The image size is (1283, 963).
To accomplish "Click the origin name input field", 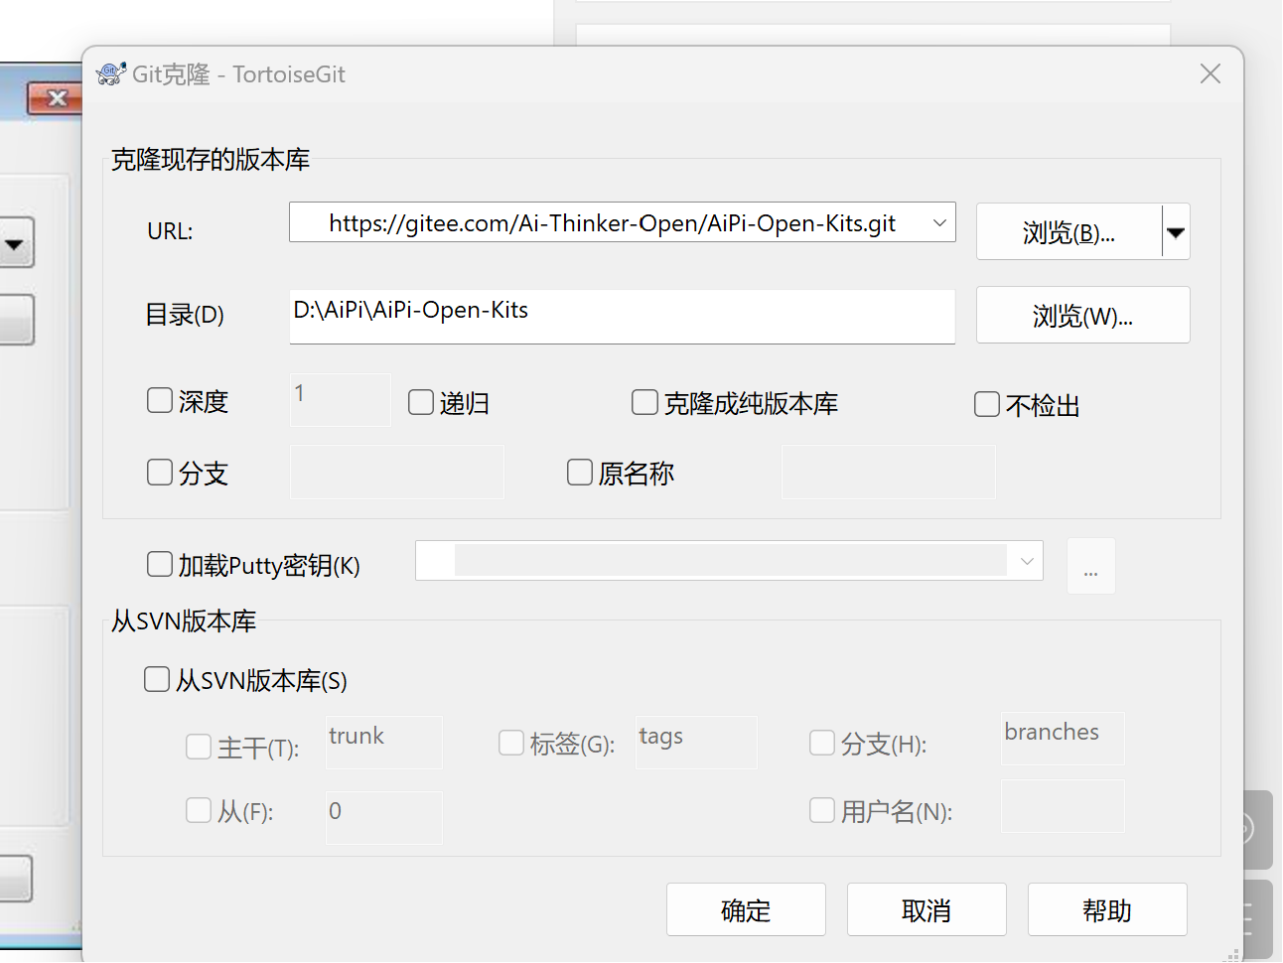I will coord(889,472).
